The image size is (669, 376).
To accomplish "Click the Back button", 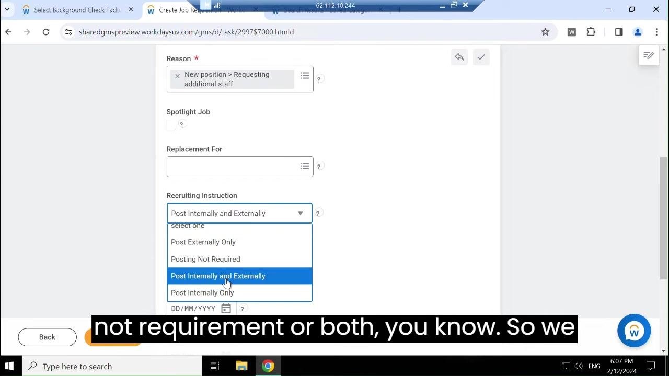I will pos(47,337).
